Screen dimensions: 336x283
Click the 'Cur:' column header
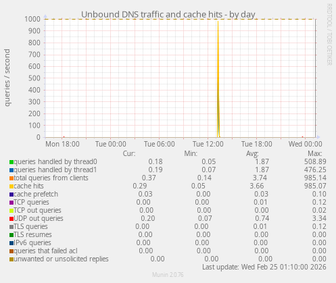(129, 153)
